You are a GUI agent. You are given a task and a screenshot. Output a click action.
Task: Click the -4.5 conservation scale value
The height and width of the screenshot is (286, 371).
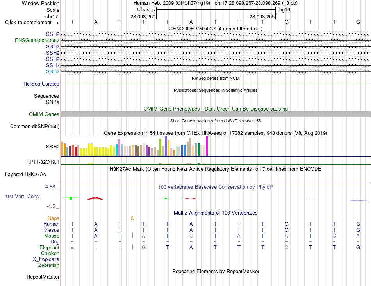tap(51, 206)
